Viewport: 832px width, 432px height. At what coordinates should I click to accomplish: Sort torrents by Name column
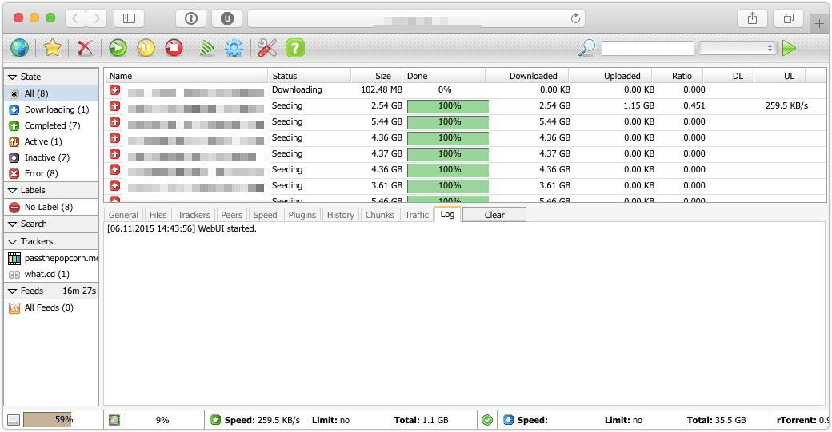coord(185,76)
